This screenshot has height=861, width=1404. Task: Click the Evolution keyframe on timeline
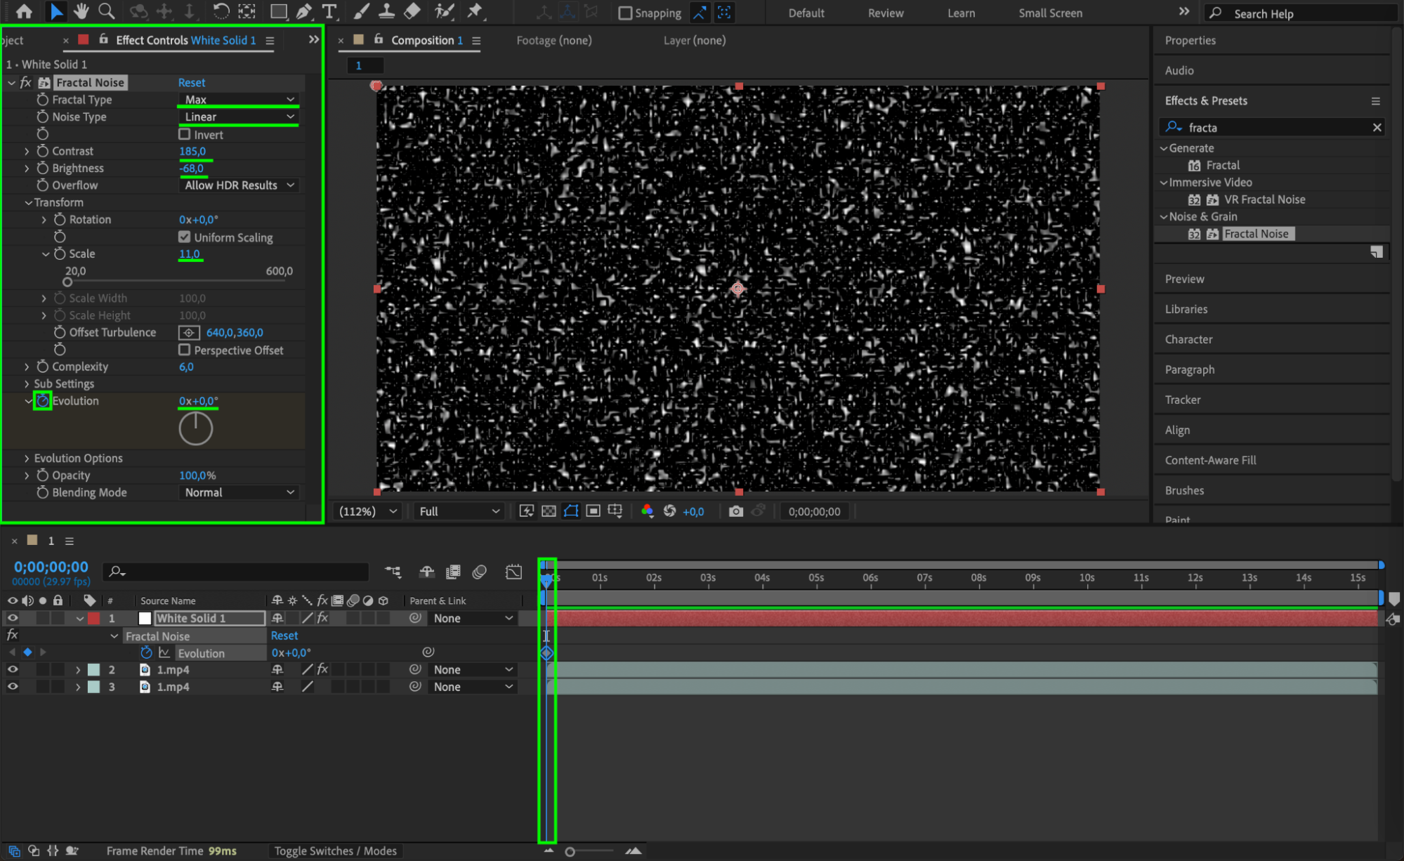click(546, 653)
